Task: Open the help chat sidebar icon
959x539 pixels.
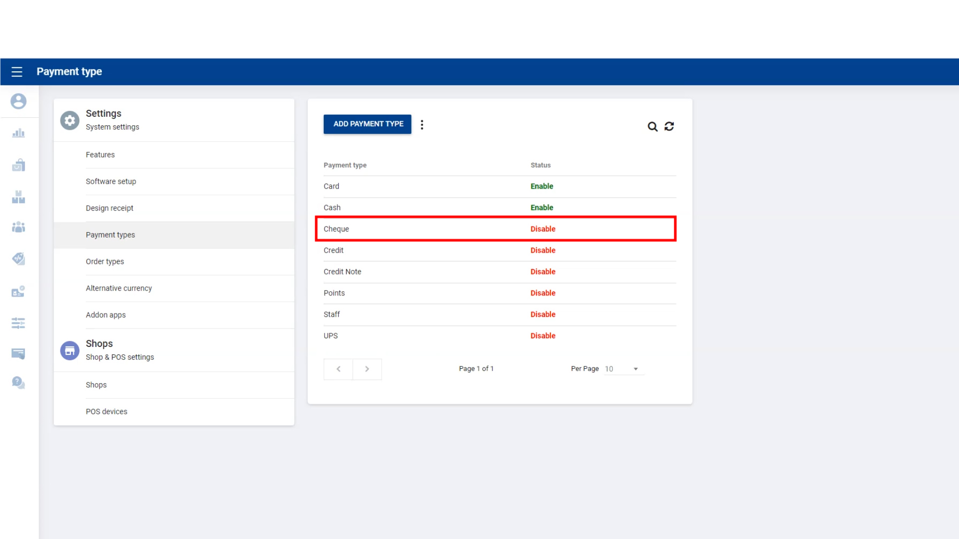Action: coord(18,383)
